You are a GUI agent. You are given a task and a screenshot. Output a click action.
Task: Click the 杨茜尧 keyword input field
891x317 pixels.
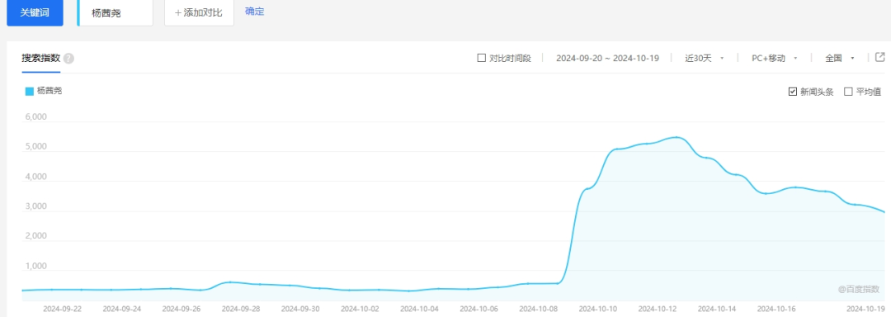point(115,12)
